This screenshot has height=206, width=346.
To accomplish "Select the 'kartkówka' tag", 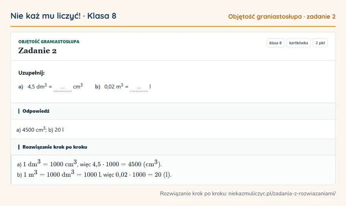I will 298,43.
